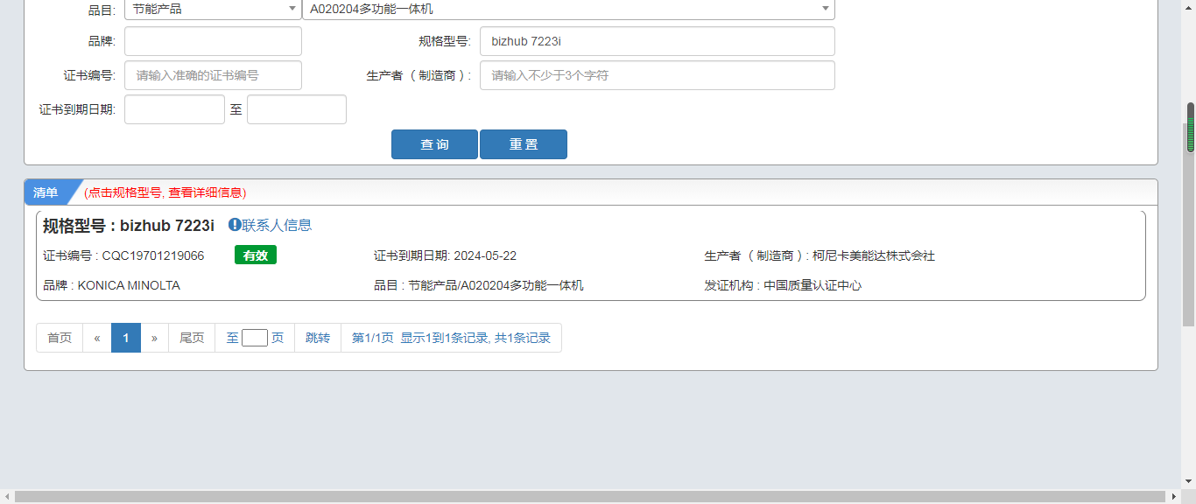Click the 第1/1页 record count text

click(451, 338)
